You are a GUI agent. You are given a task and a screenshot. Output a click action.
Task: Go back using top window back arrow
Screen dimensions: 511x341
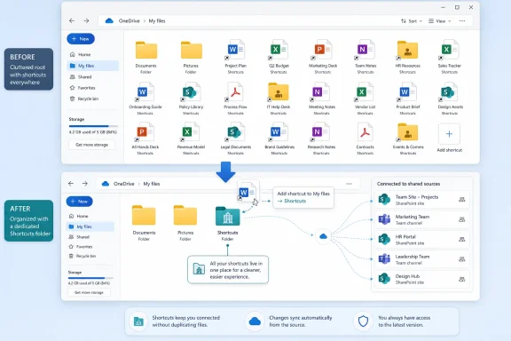click(72, 21)
